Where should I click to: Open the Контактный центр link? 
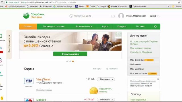click(x=83, y=16)
